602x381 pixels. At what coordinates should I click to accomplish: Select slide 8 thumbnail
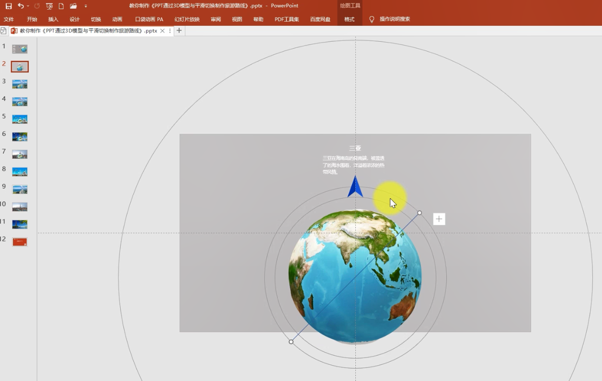[20, 172]
